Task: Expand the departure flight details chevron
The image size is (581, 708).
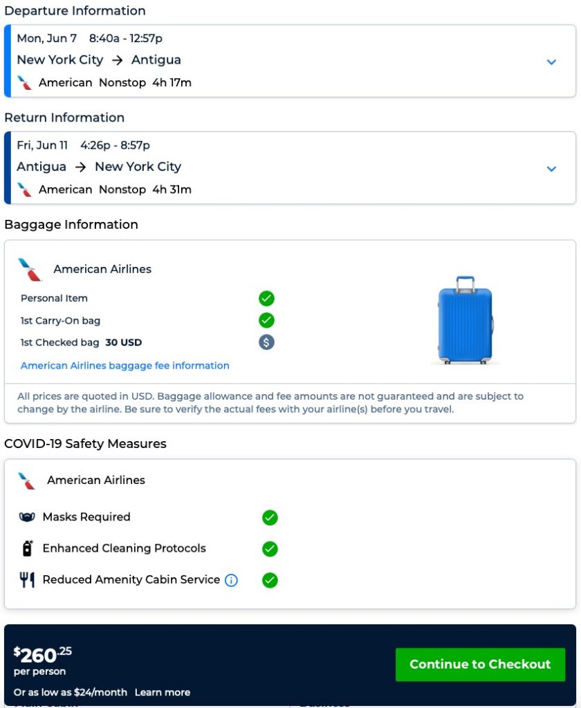Action: point(551,62)
